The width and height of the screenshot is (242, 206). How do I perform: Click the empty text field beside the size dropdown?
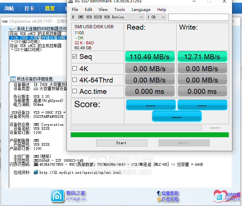point(198,17)
